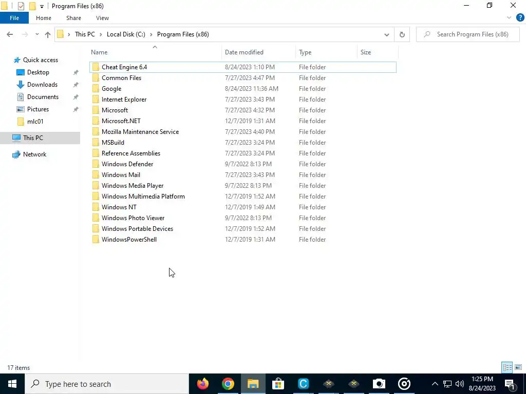This screenshot has width=526, height=394.
Task: Open Help with the blue question mark
Action: 520,18
